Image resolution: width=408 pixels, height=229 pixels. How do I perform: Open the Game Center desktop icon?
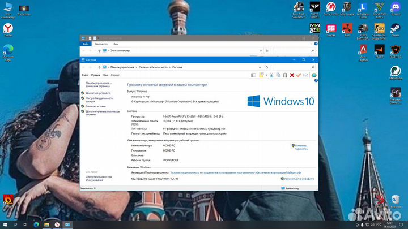click(x=331, y=8)
